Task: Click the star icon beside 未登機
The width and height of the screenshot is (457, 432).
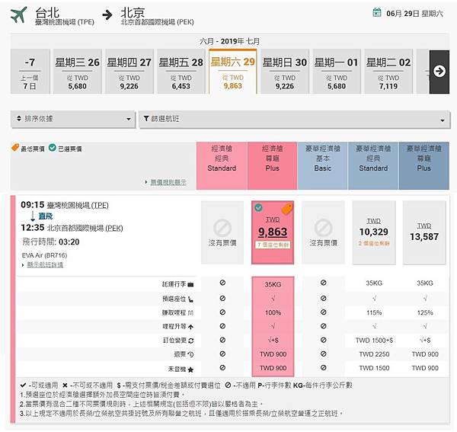Action: point(190,370)
